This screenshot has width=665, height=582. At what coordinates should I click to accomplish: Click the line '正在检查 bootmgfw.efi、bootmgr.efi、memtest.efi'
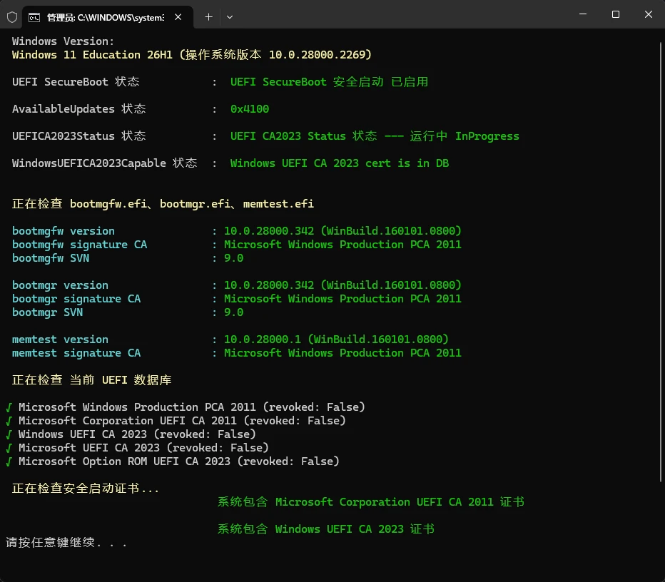pyautogui.click(x=163, y=203)
